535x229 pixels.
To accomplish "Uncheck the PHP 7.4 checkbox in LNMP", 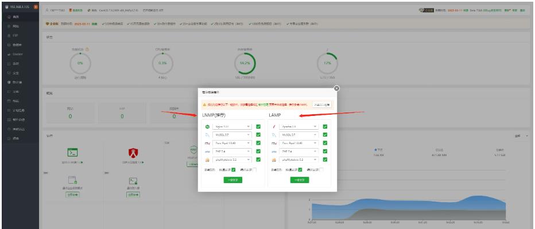I will [258, 151].
